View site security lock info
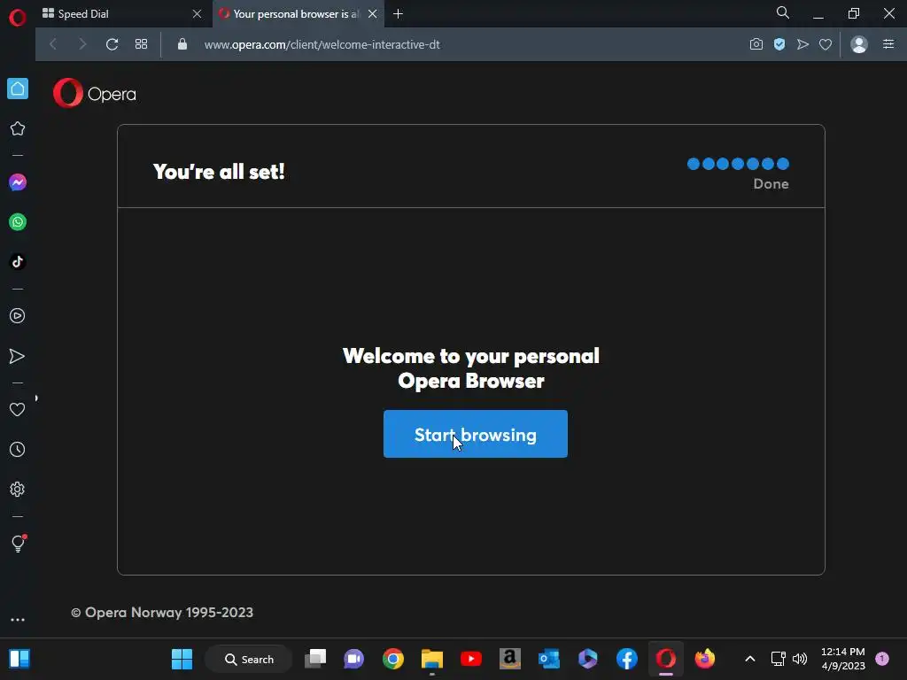The width and height of the screenshot is (907, 680). [x=182, y=44]
